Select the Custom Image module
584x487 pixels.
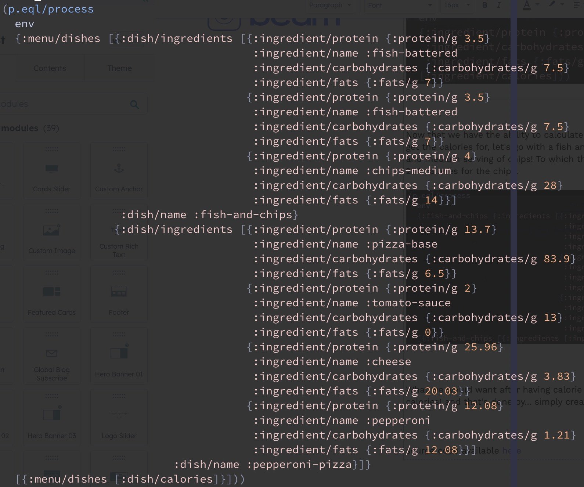pos(52,232)
